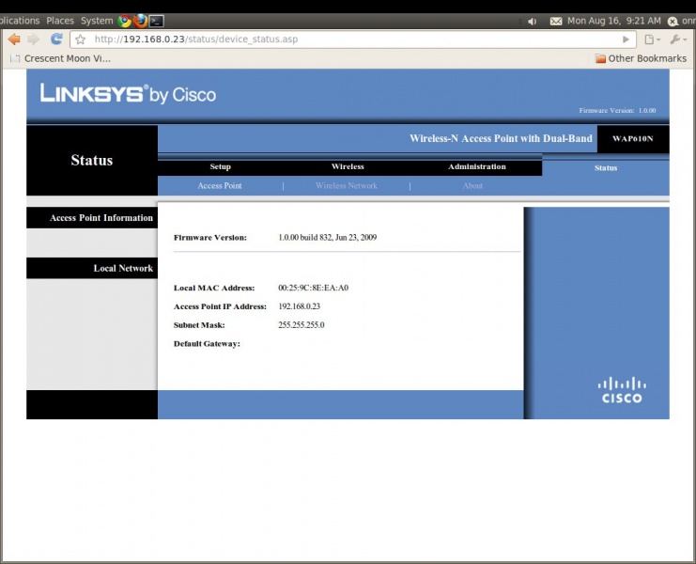Click the Linksys by Cisco logo
The width and height of the screenshot is (696, 564).
[x=128, y=93]
